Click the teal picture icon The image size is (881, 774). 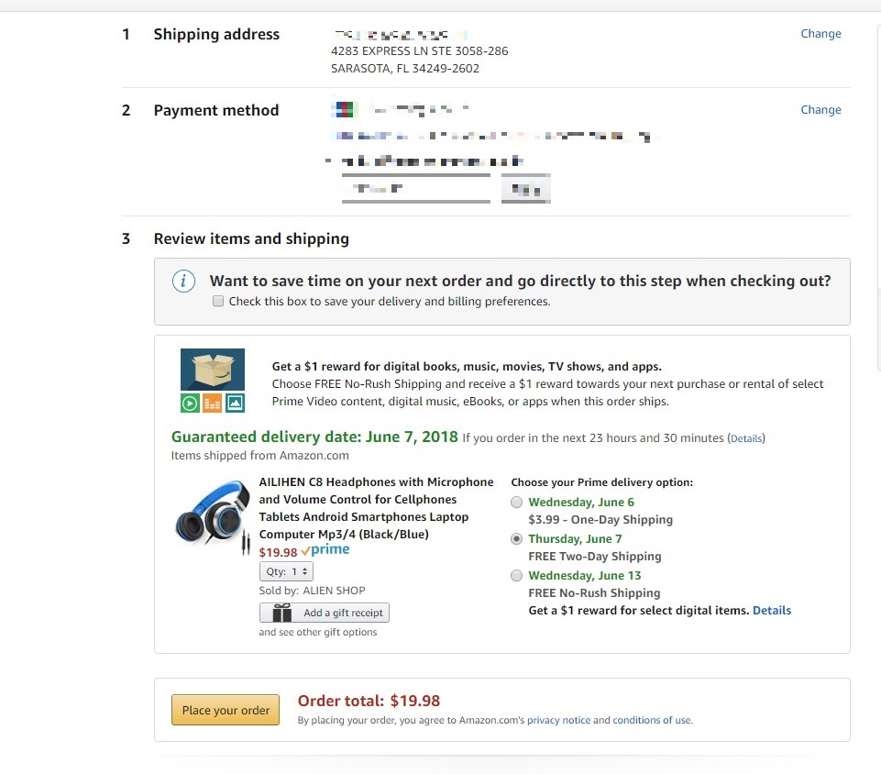tap(235, 403)
